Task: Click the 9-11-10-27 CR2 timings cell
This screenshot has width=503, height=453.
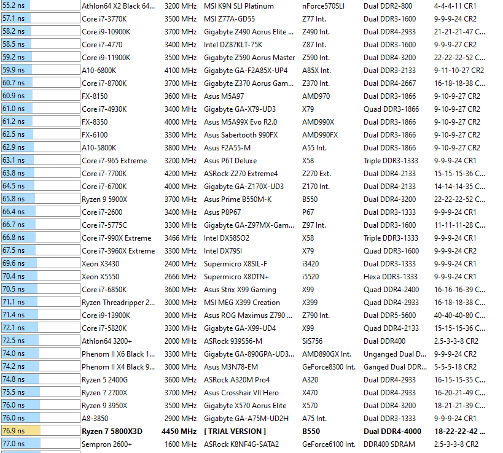Action: [x=459, y=71]
